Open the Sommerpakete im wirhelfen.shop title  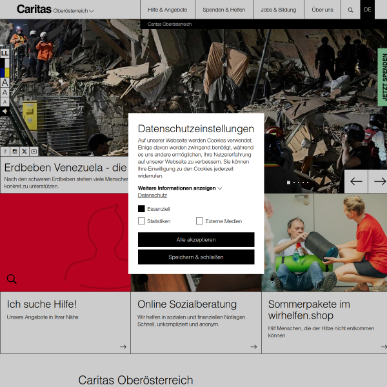(309, 310)
